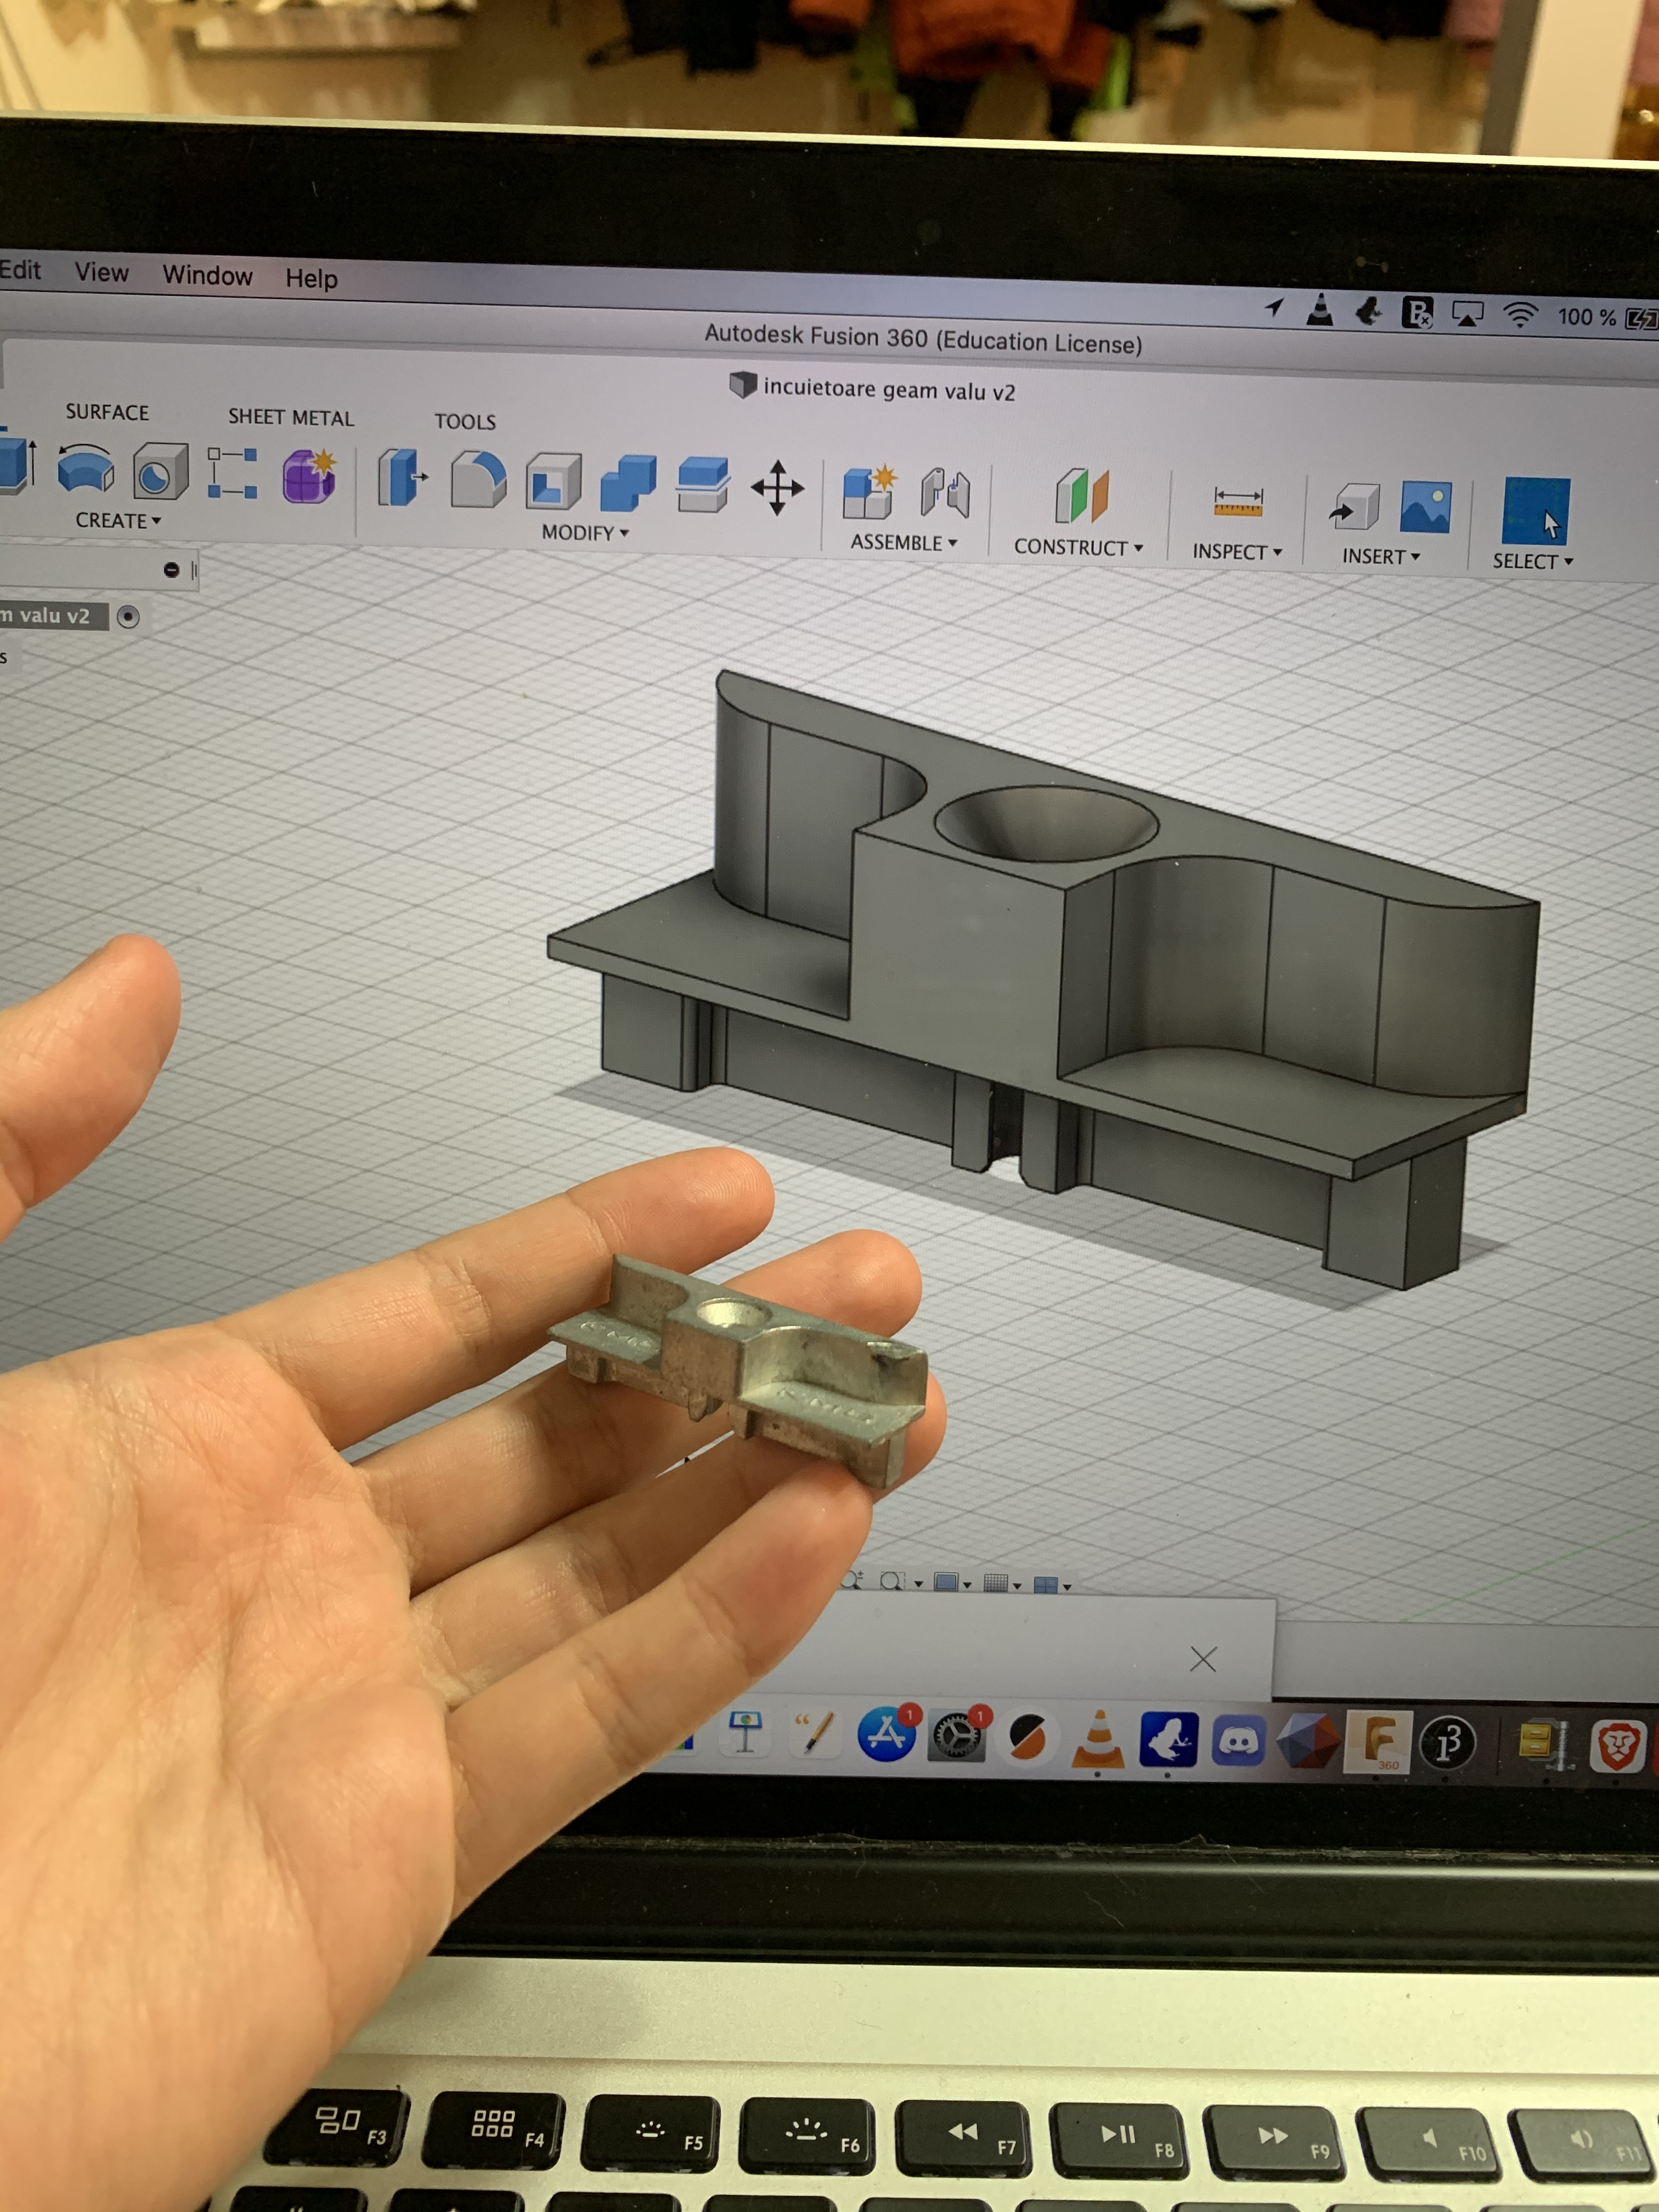The image size is (1659, 2212).
Task: Click the VLC cone in the menu bar
Action: [x=1320, y=311]
